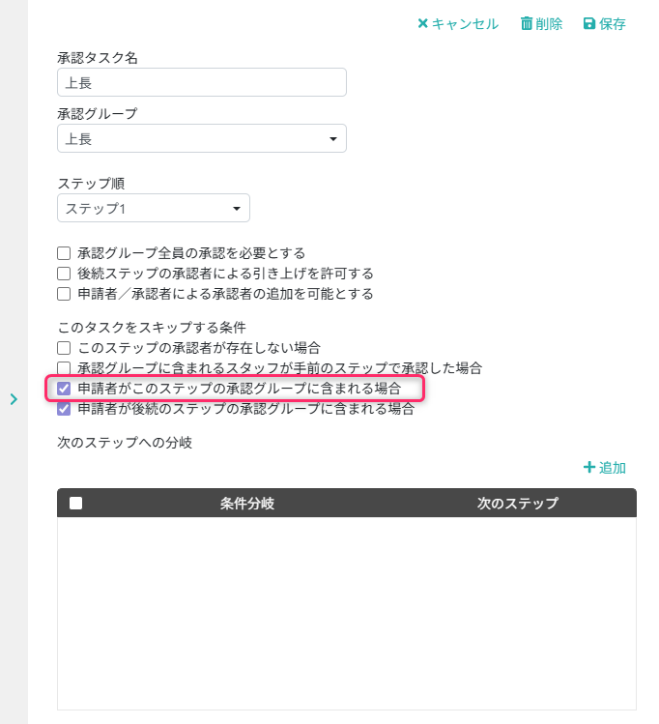Check 申請者／承認者による承認者の追加を可能とする
659x724 pixels.
64,294
